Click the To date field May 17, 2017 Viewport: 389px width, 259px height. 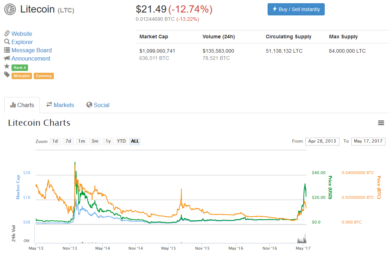point(368,141)
